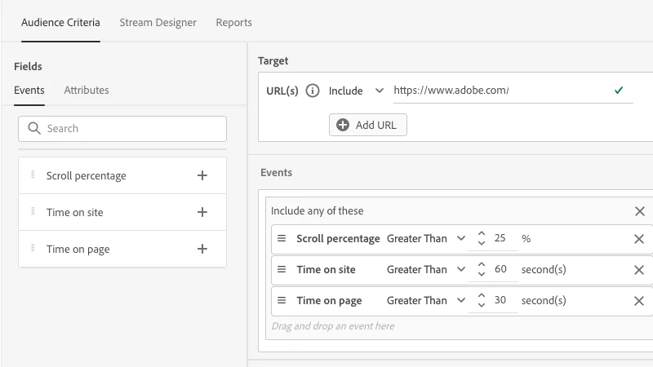Screen dimensions: 653x367
Task: Select the Time on page field label
Action: coord(78,250)
